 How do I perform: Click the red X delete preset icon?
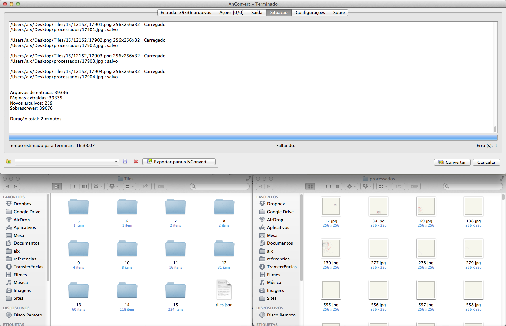(x=136, y=162)
